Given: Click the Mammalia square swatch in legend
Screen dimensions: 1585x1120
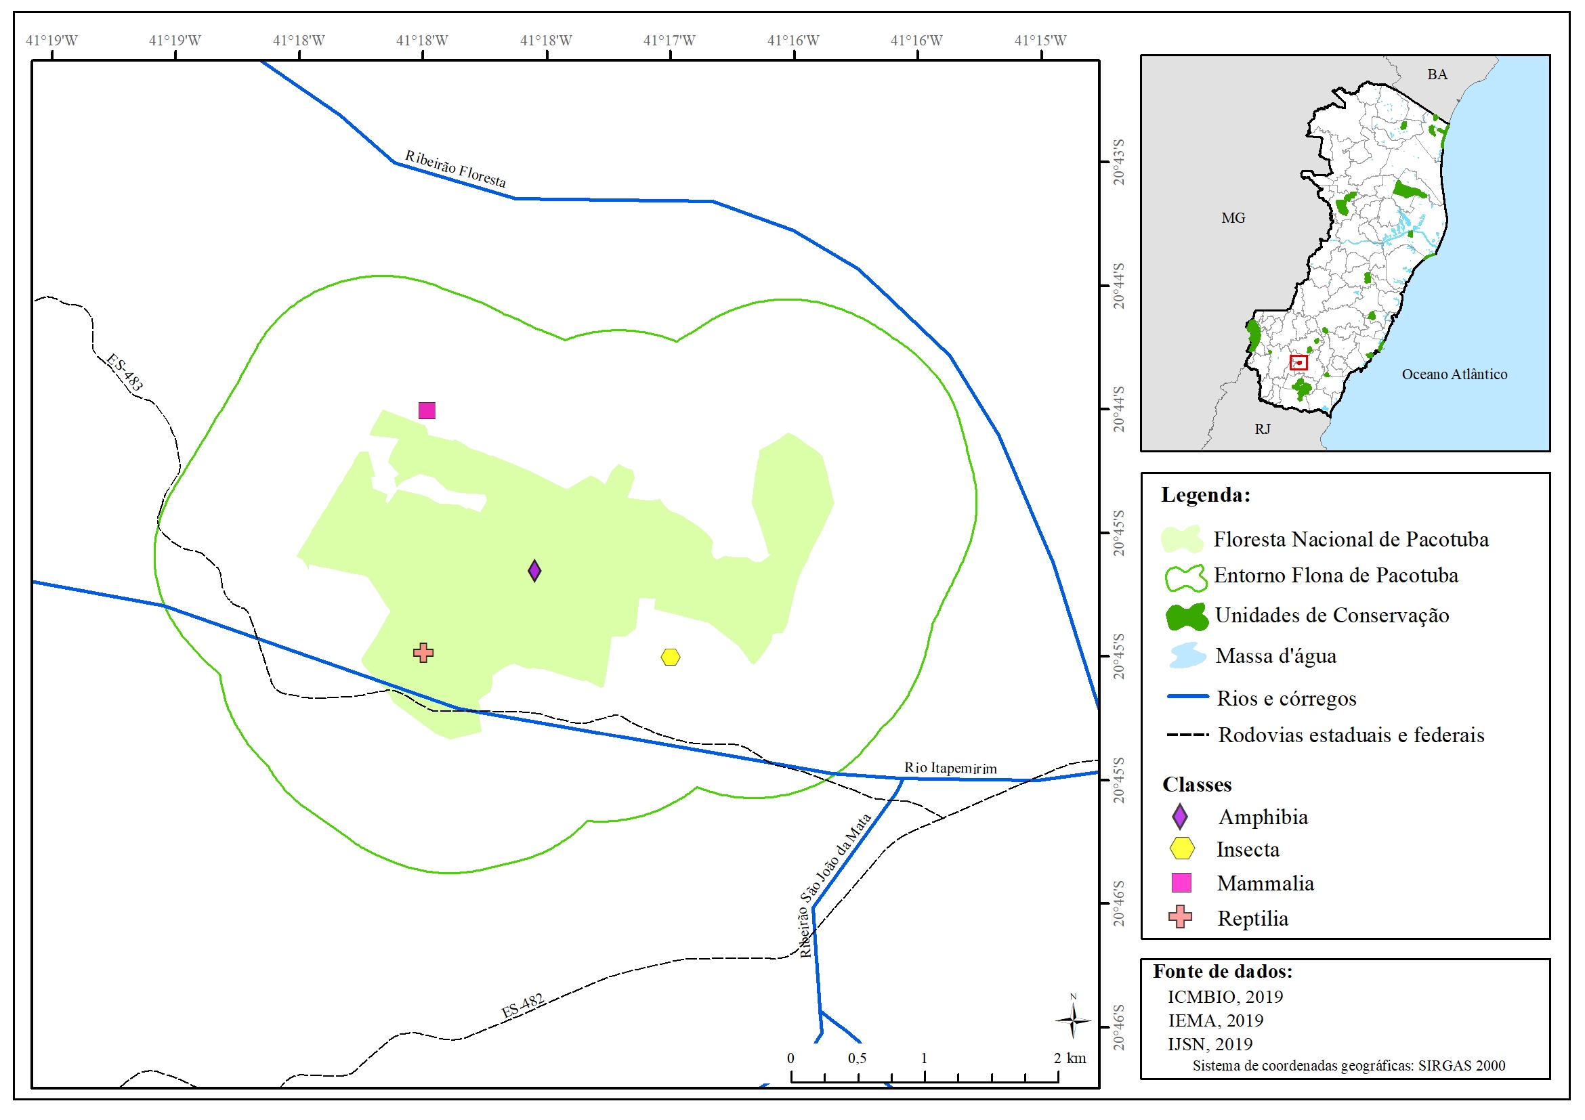Looking at the screenshot, I should point(1181,882).
